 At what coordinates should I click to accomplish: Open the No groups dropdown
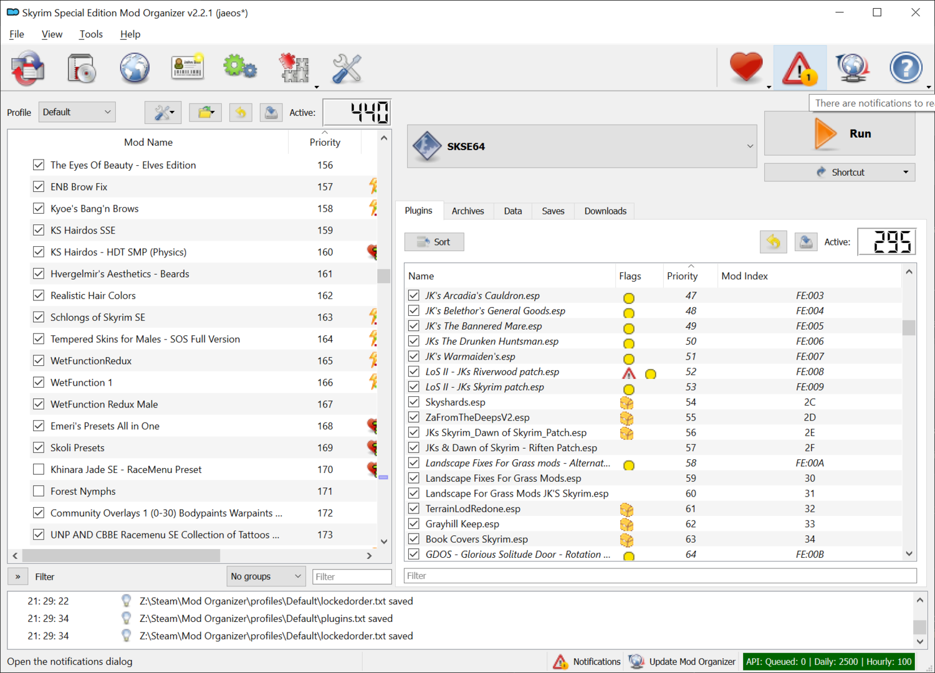pyautogui.click(x=266, y=576)
